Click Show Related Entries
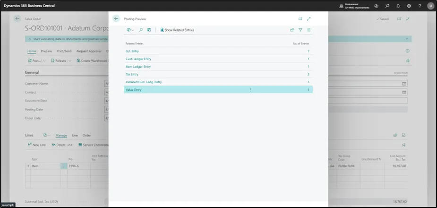Image resolution: width=437 pixels, height=208 pixels. [x=177, y=30]
